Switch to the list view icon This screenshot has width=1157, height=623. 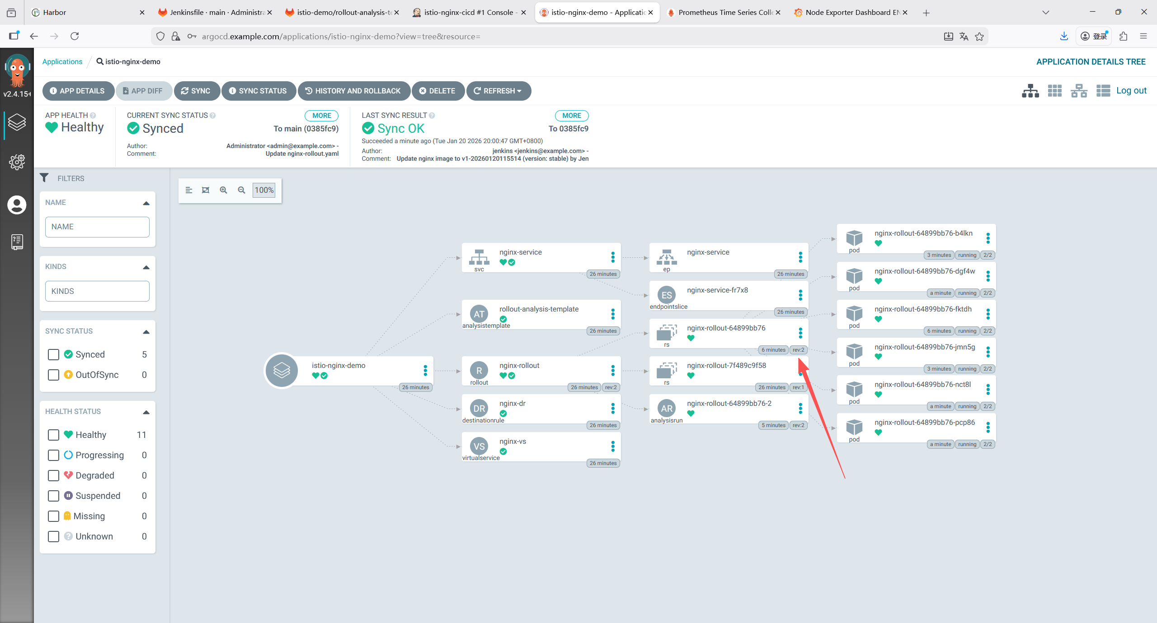pos(1103,91)
